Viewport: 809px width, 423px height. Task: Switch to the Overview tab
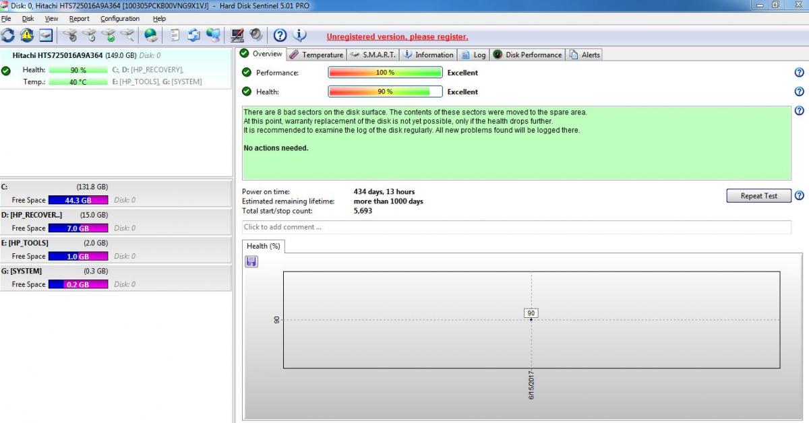click(261, 54)
